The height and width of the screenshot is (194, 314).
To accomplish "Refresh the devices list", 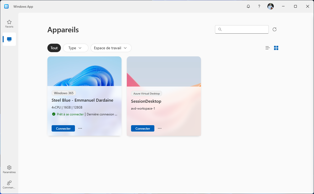I will coord(275,29).
